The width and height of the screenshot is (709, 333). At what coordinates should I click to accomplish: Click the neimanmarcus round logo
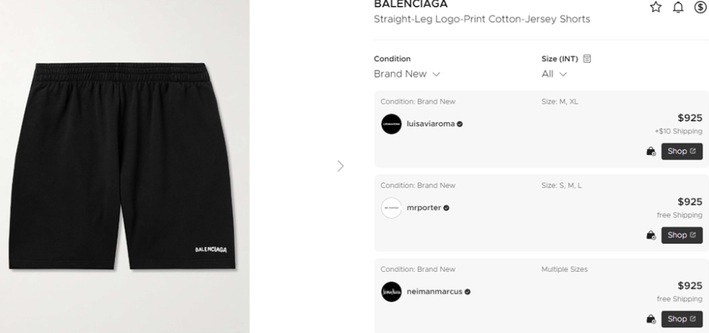click(391, 292)
